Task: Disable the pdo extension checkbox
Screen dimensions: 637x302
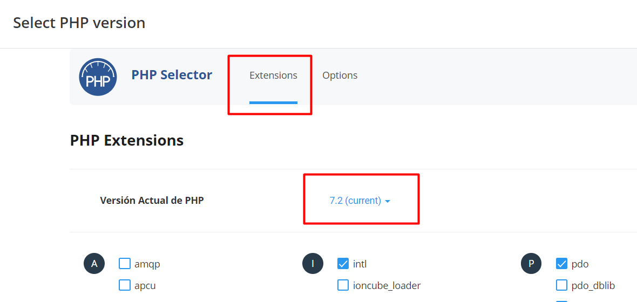Action: [x=562, y=264]
